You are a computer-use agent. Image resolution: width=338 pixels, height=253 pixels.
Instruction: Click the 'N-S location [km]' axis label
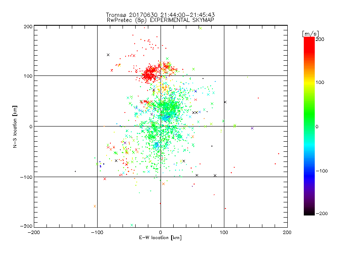point(15,126)
